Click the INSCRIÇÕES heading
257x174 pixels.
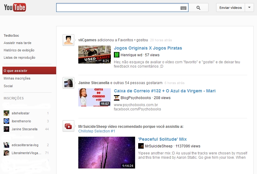click(14, 98)
